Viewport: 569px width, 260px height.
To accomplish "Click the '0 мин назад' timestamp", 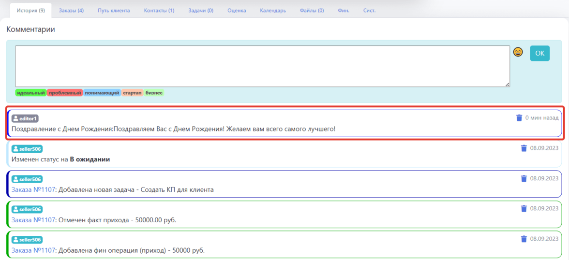I will point(542,118).
